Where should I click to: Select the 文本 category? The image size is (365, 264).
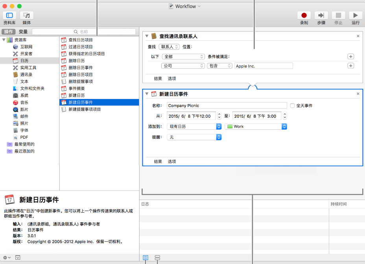coord(24,82)
